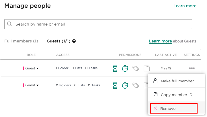Select Make full member from the menu

click(177, 81)
